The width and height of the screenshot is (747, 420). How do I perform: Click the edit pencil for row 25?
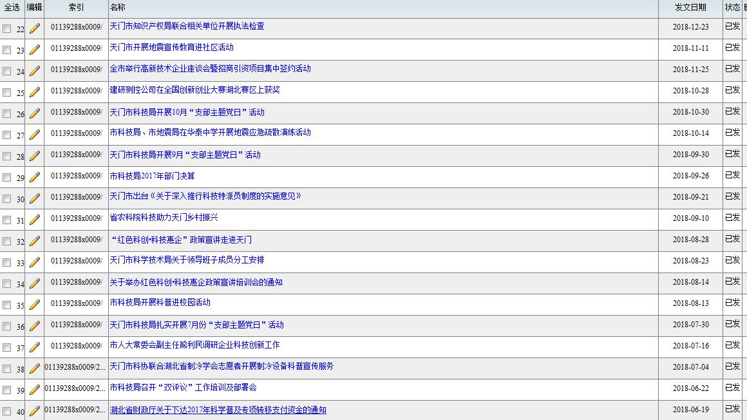tap(35, 92)
